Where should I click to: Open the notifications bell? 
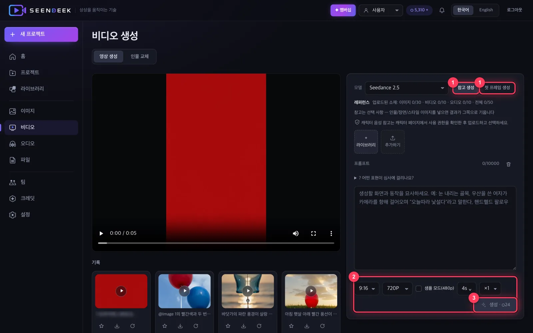tap(442, 10)
